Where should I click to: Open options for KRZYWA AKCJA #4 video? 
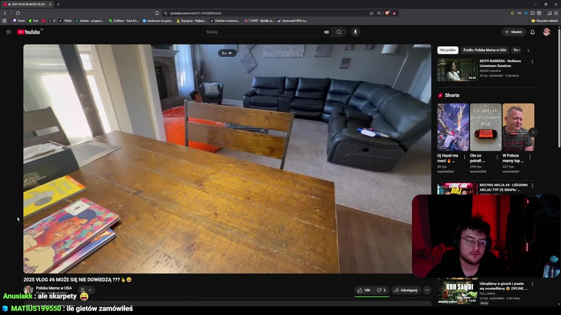tap(532, 185)
